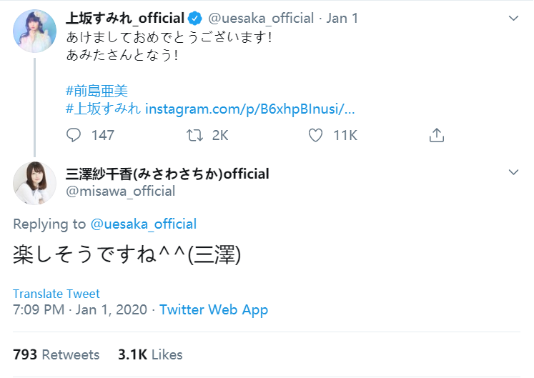Screen dimensions: 534x378
Task: Click the retweet icon on the first tweet
Action: click(194, 134)
